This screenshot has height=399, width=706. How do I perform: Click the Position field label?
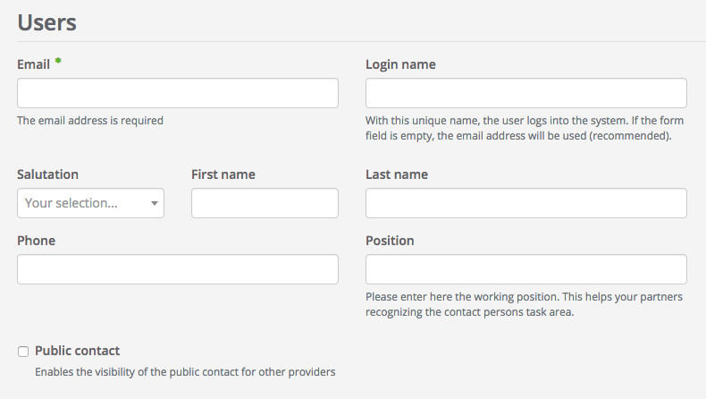[x=390, y=241]
